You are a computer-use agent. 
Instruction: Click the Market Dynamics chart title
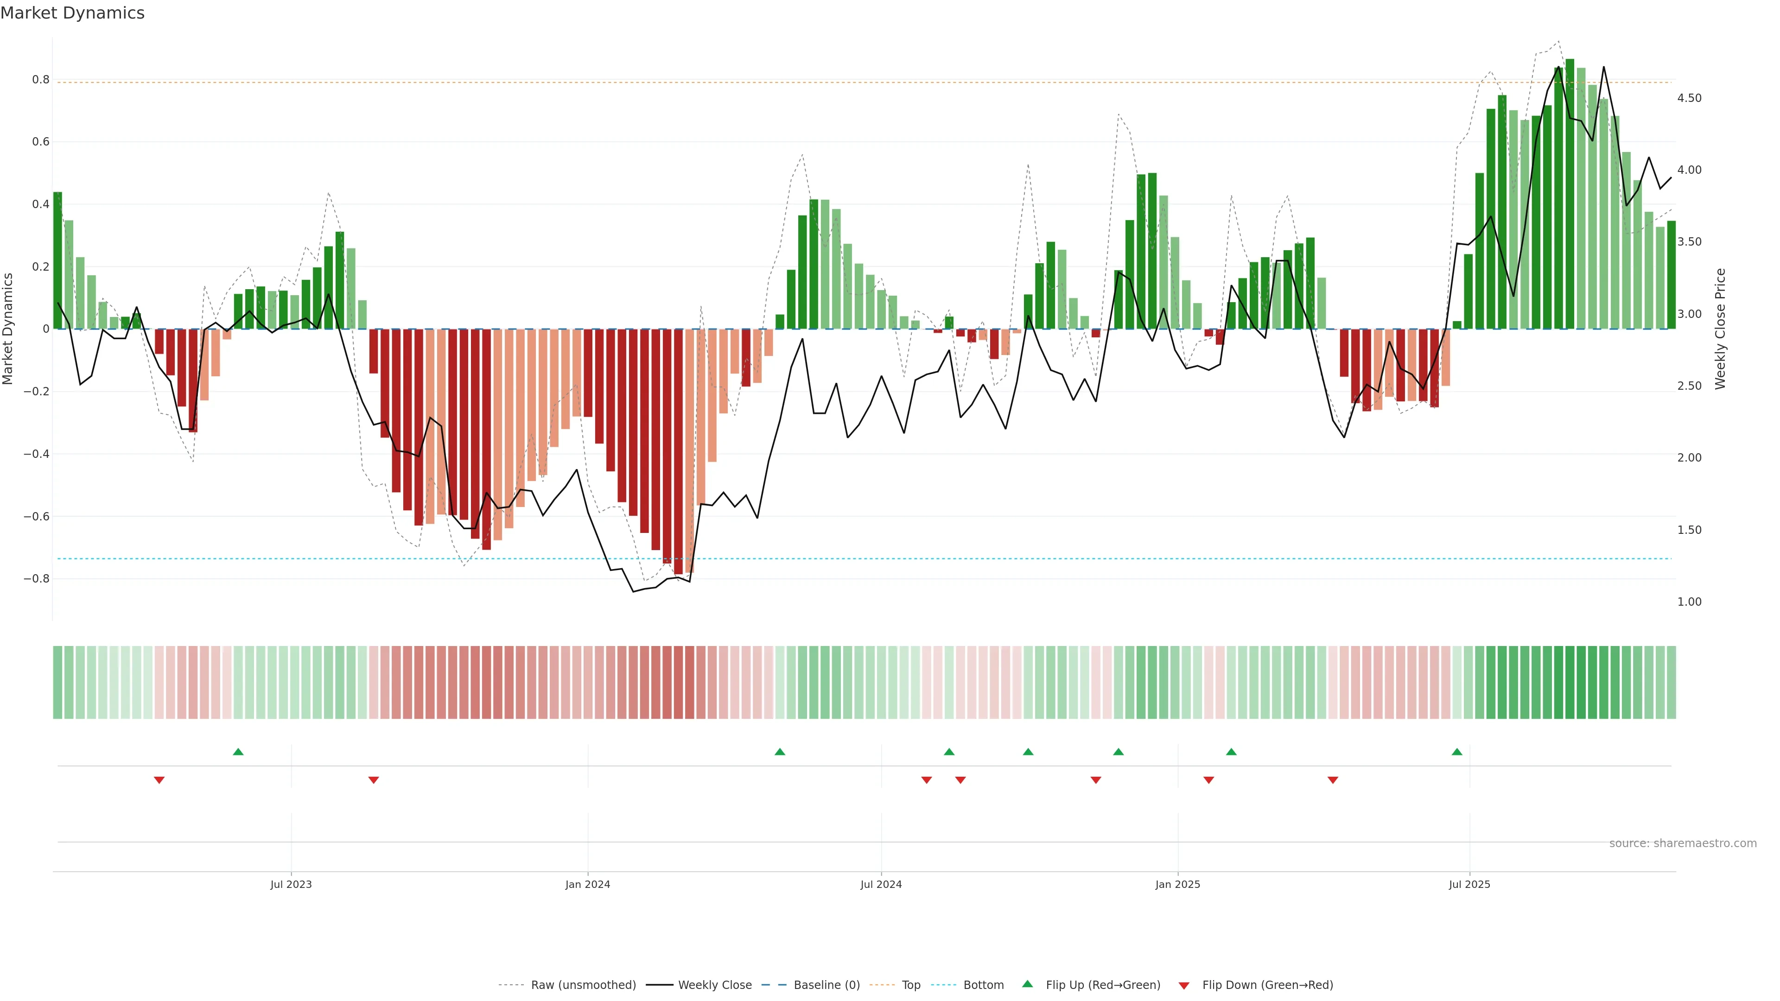[x=73, y=13]
